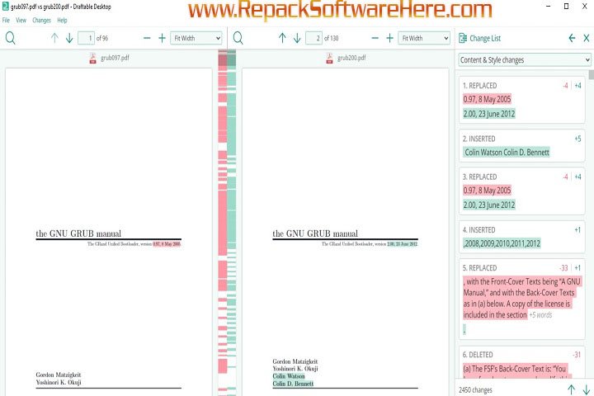Image resolution: width=594 pixels, height=396 pixels.
Task: Click grub097.pdf file name label
Action: pos(115,58)
